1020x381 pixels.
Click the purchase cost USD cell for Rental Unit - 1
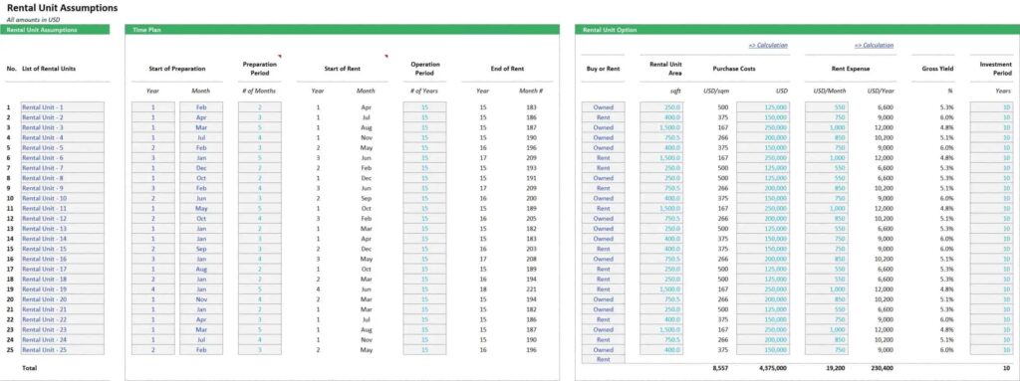pos(763,107)
